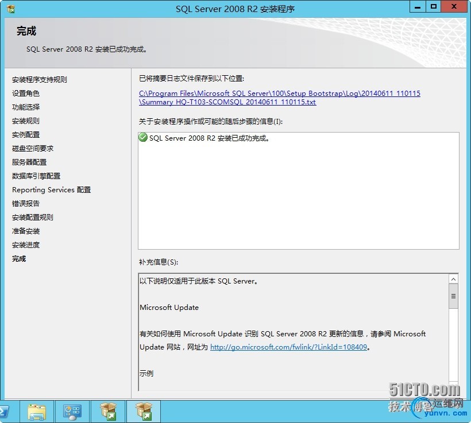Select the 安装进度 step
The height and width of the screenshot is (423, 471).
(26, 245)
